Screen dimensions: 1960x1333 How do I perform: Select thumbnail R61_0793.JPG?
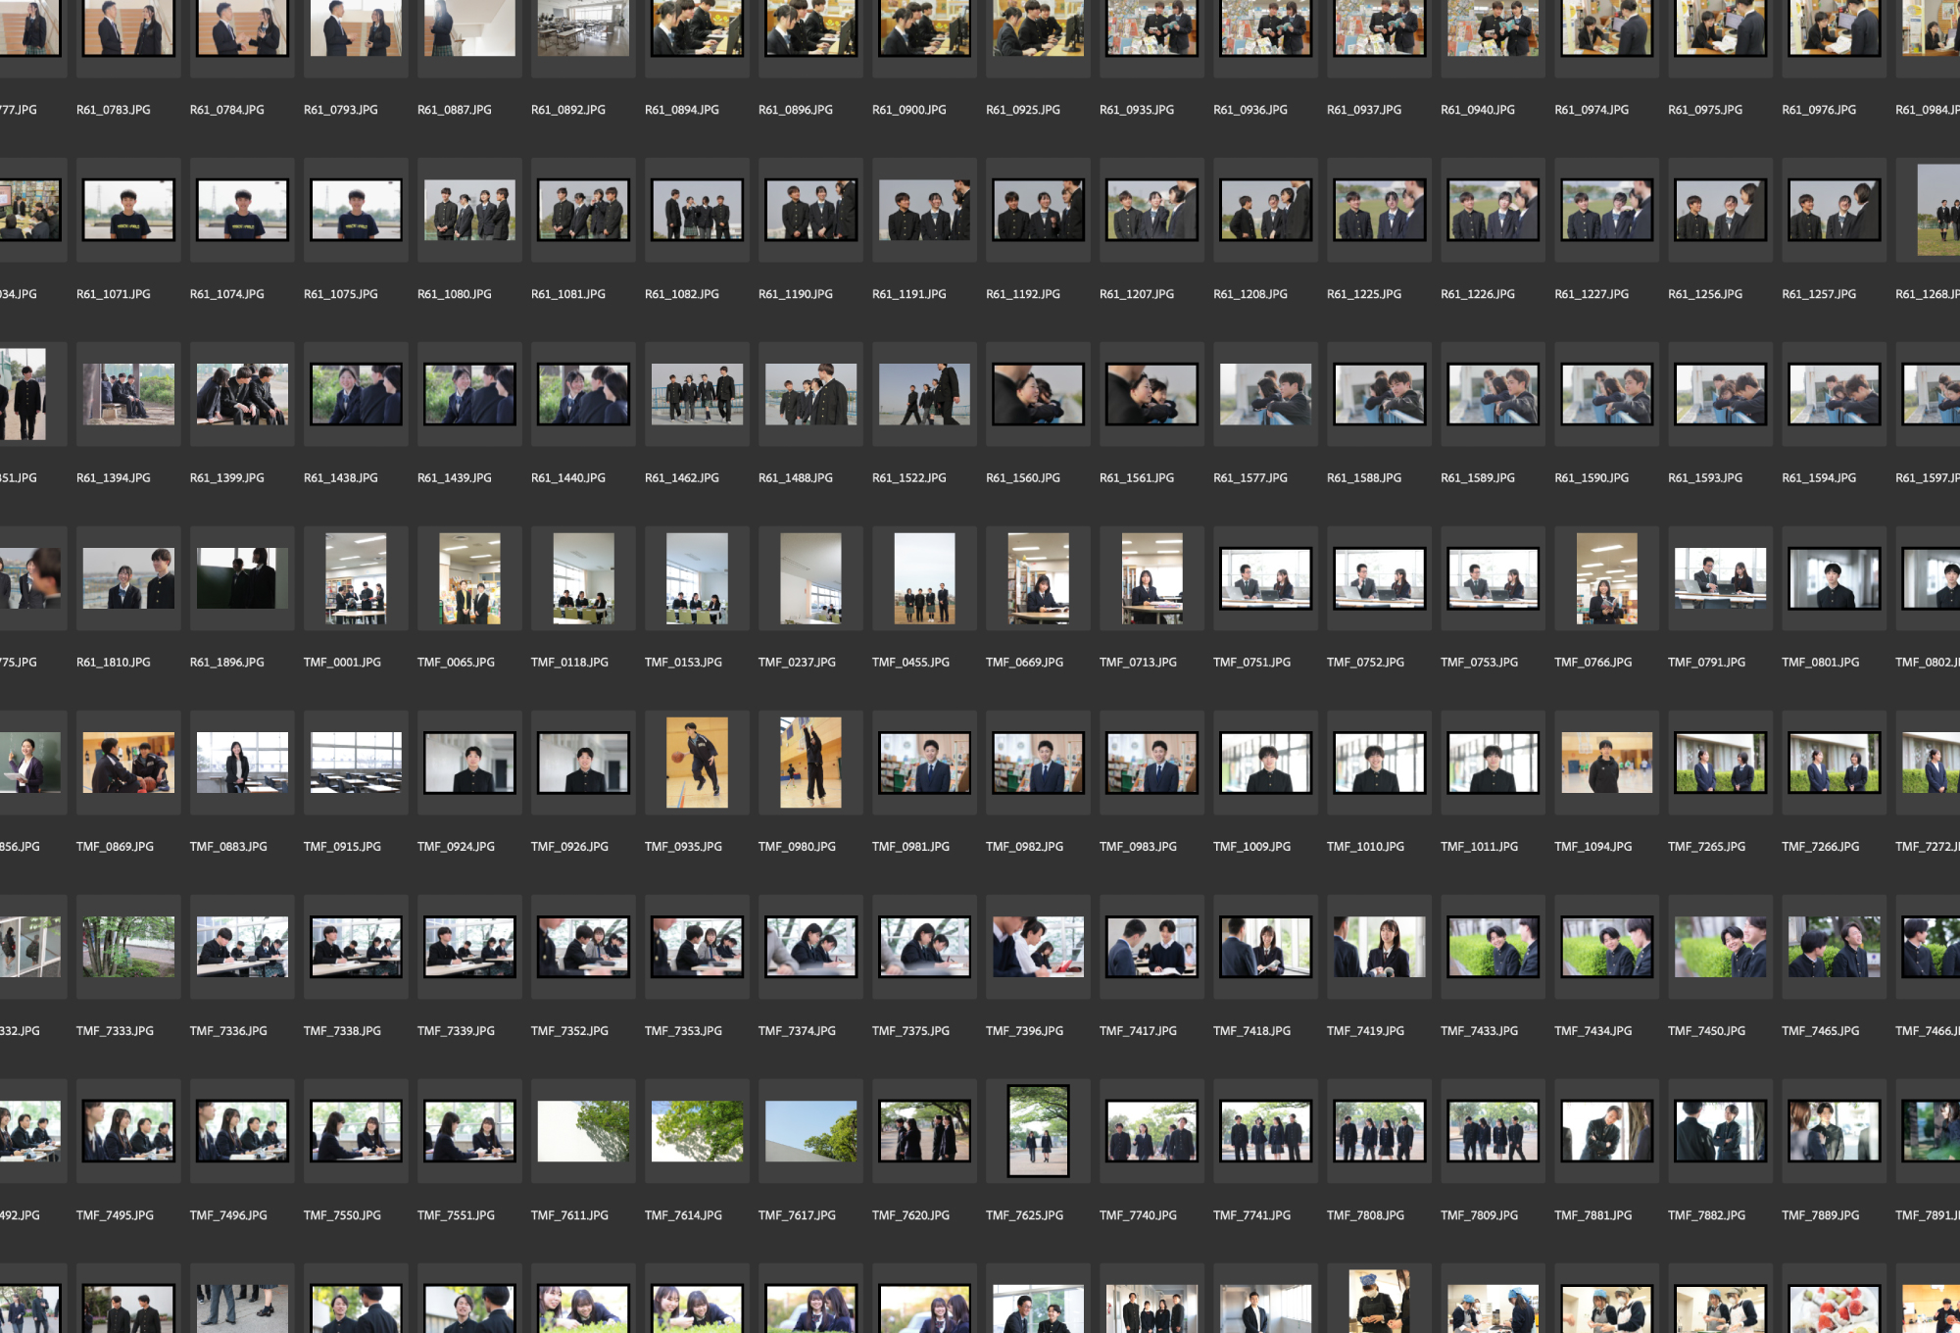pyautogui.click(x=356, y=27)
